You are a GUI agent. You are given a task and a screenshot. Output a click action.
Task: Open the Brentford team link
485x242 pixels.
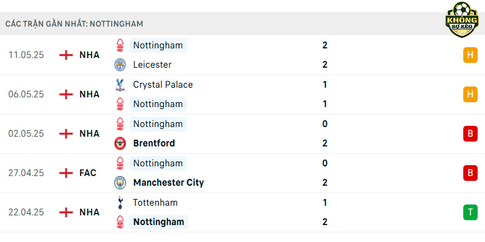[154, 143]
